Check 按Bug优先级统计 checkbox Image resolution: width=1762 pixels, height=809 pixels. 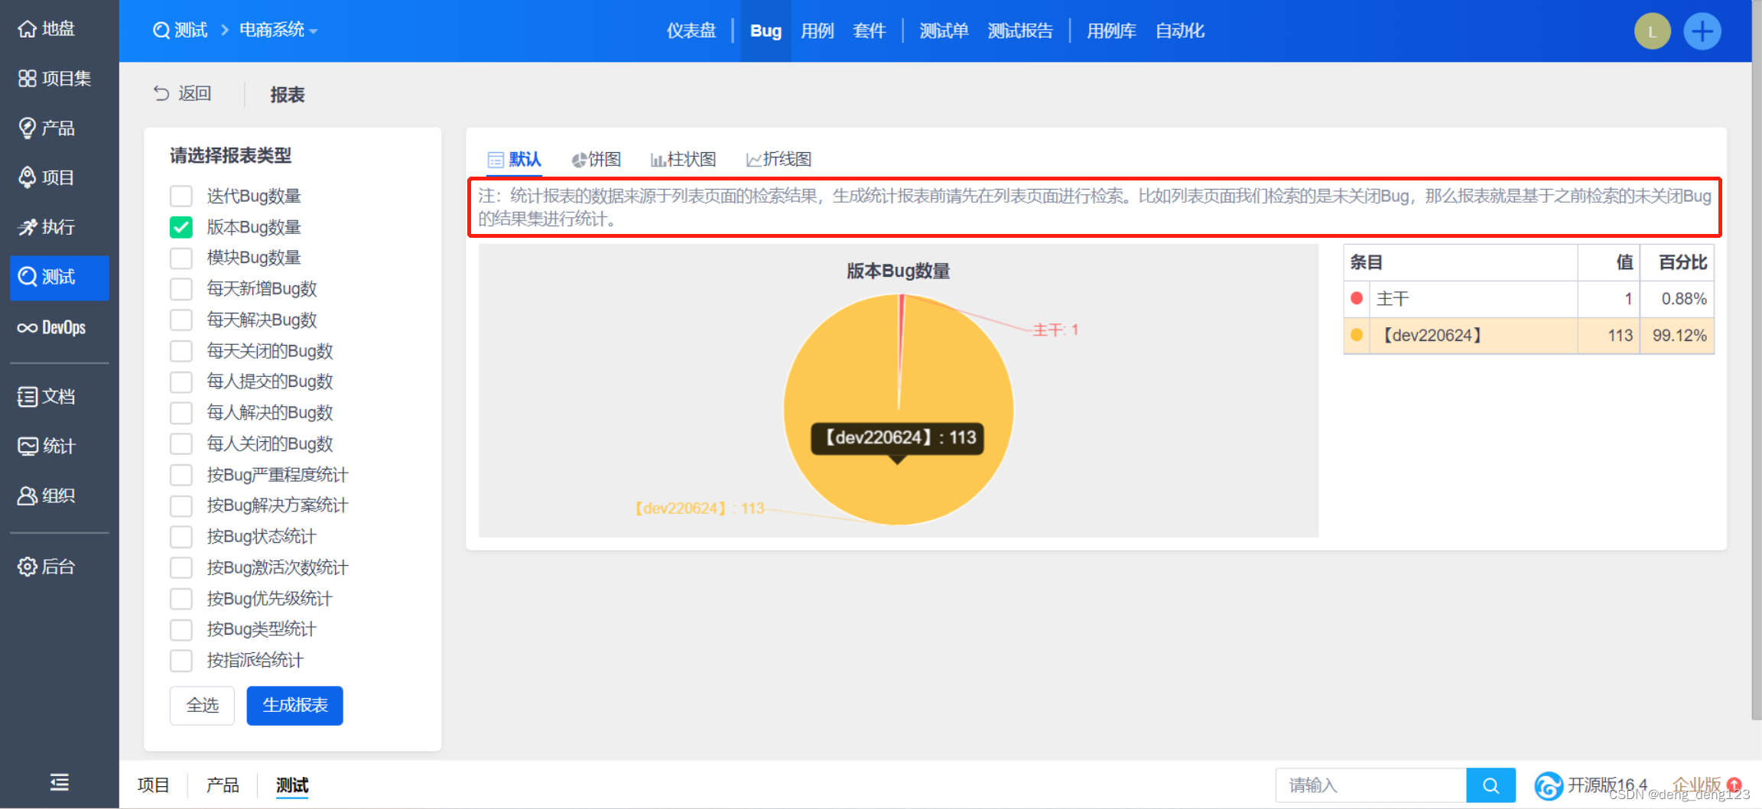[181, 599]
